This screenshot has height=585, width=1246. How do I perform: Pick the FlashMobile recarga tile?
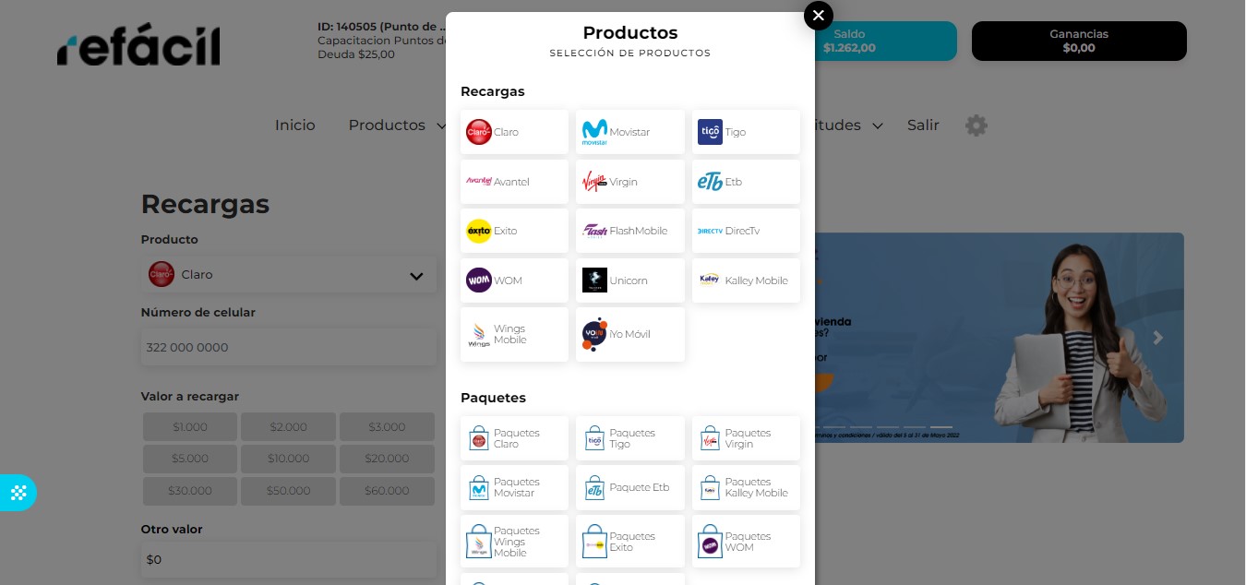[x=630, y=231]
